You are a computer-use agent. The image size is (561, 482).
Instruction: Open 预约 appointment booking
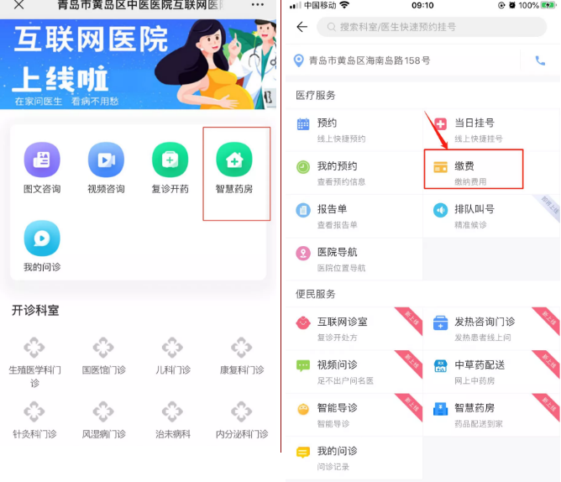pos(354,130)
